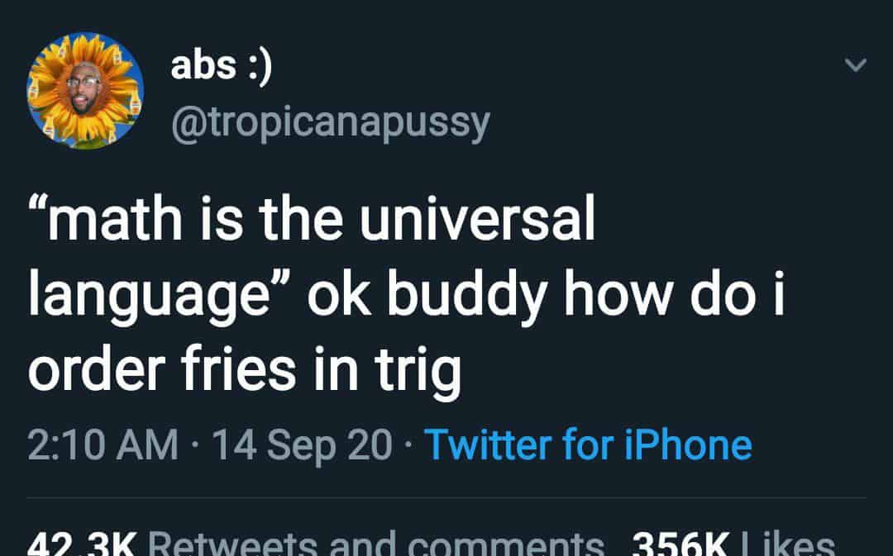Click the 2:10 AM timestamp
This screenshot has width=893, height=556.
[x=103, y=445]
